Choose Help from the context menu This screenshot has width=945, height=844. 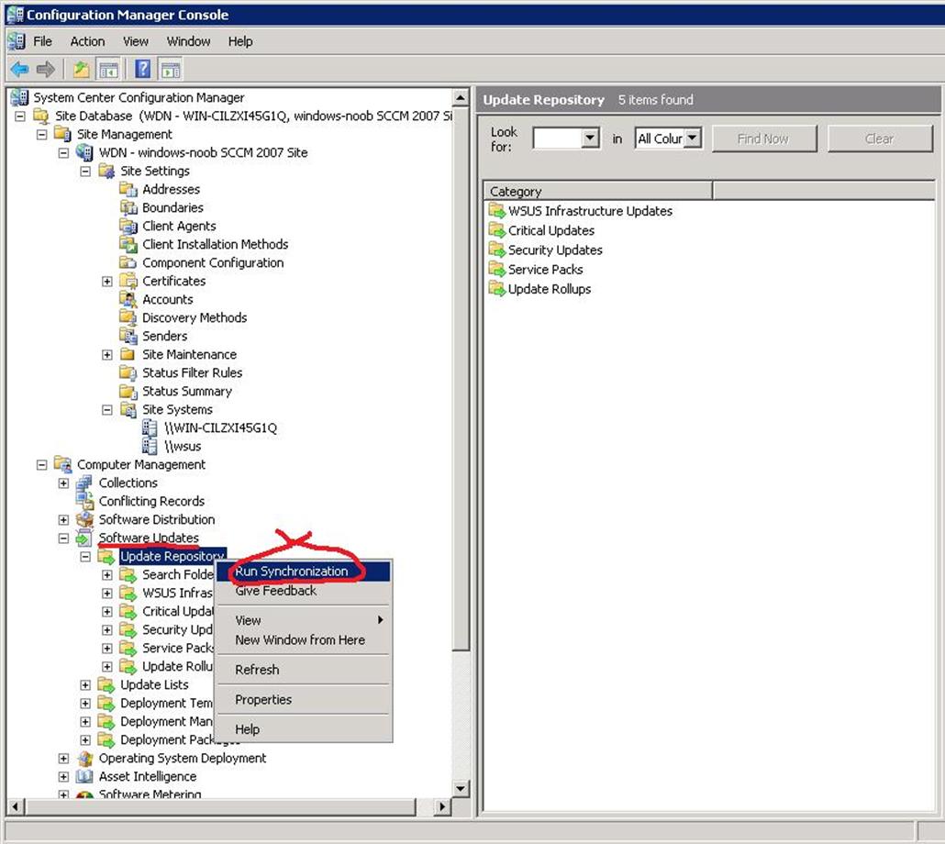304,729
